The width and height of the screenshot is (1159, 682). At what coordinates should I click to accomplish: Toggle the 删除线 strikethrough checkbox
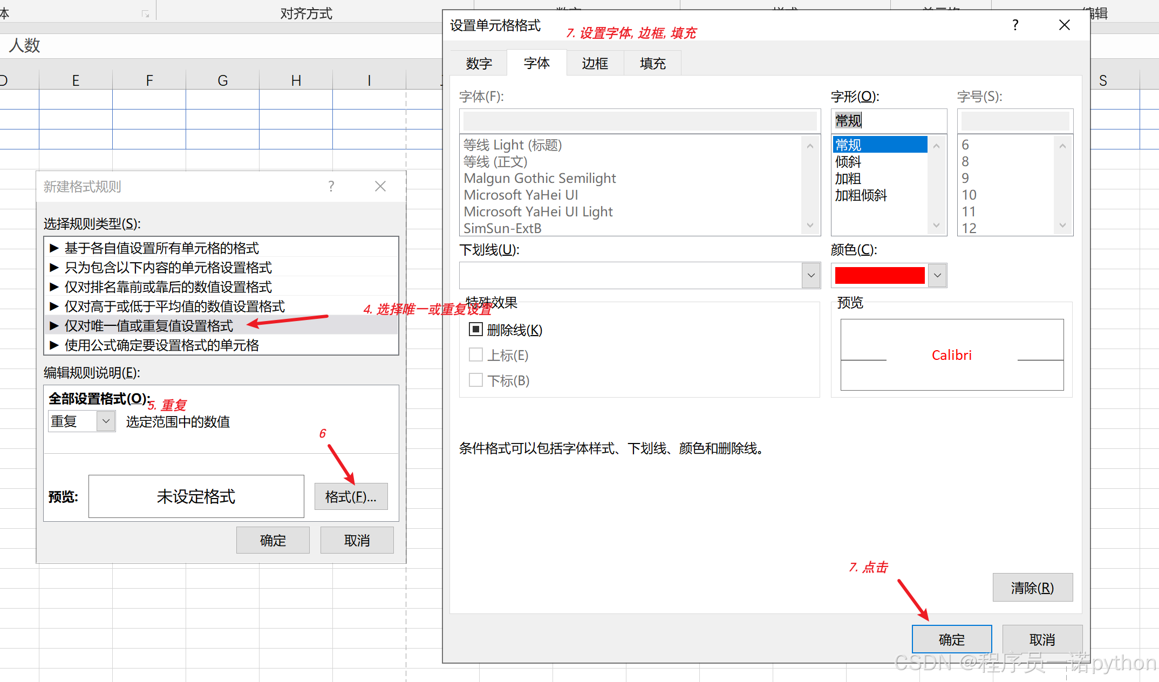476,329
